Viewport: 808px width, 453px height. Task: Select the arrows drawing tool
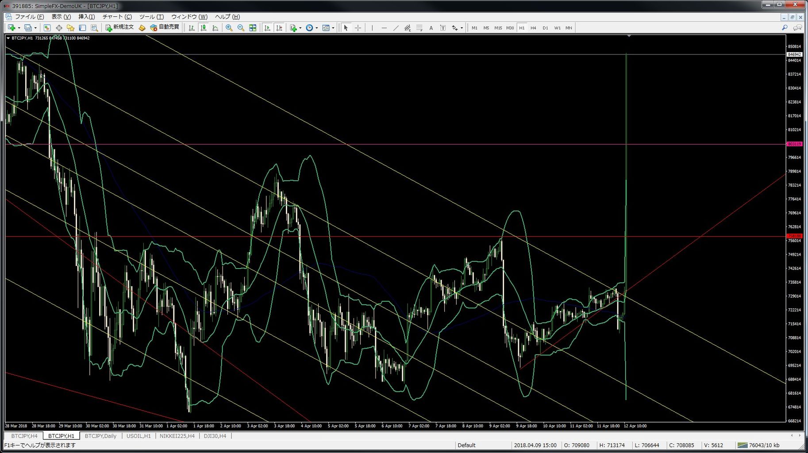coord(454,28)
